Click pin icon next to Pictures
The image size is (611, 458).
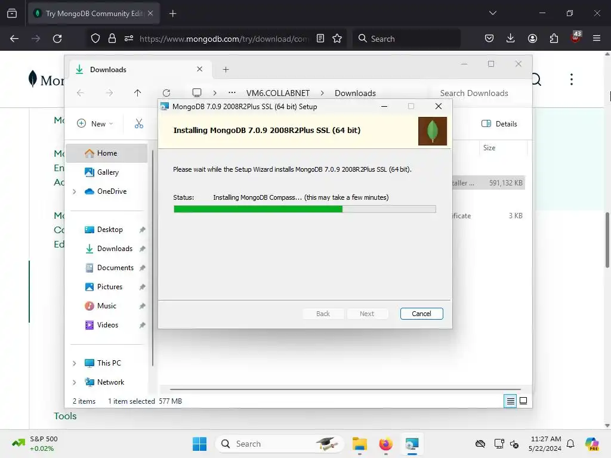coord(142,287)
